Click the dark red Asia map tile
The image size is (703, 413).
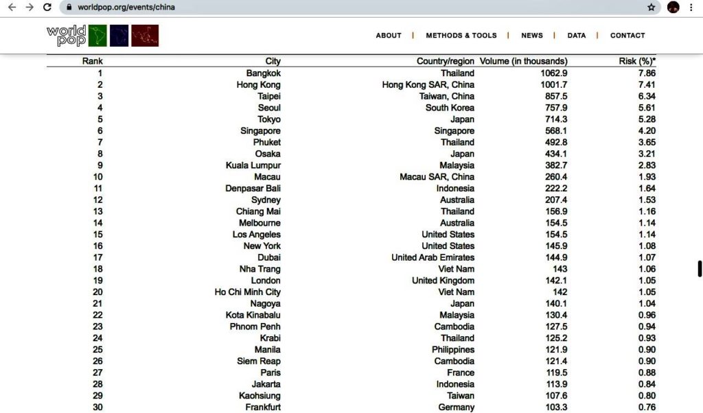point(145,36)
